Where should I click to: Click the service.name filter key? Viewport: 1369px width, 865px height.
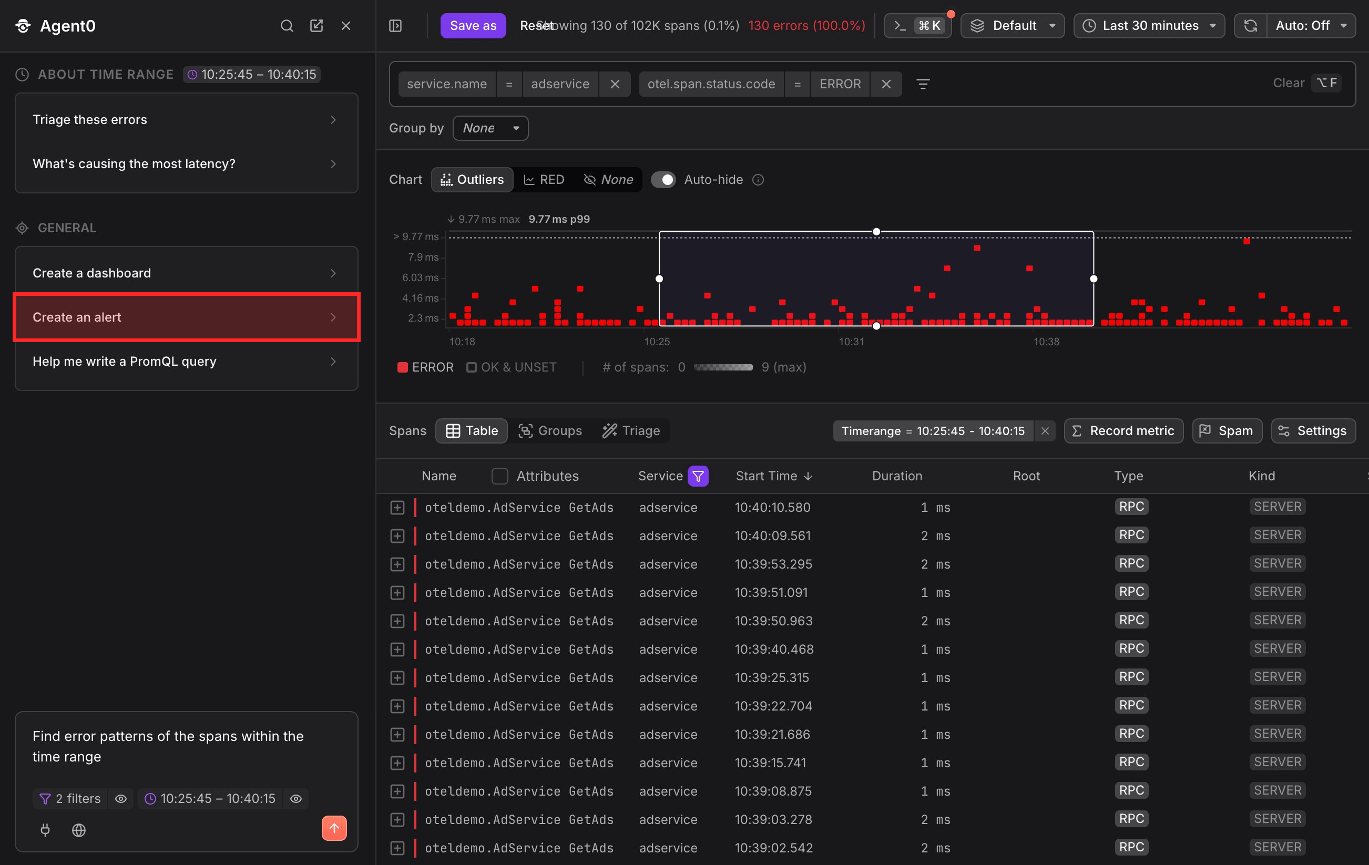447,84
